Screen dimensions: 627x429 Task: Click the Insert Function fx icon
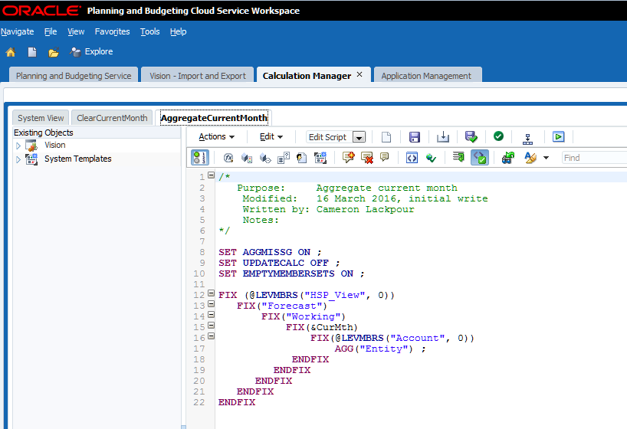tap(228, 158)
